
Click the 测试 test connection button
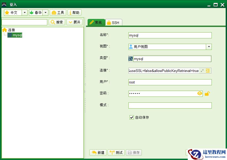(116, 152)
